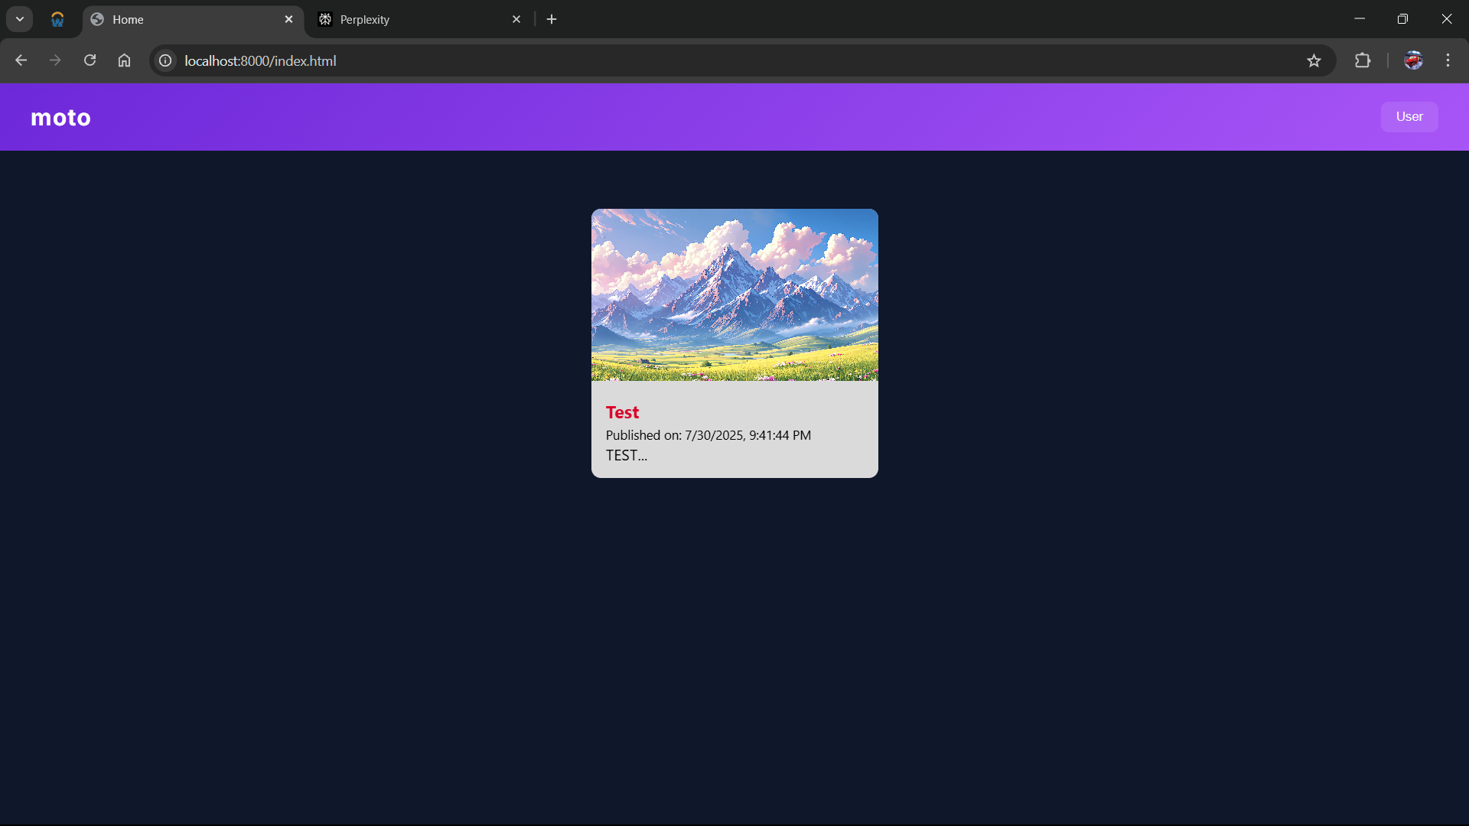Close the Home tab

tap(288, 19)
